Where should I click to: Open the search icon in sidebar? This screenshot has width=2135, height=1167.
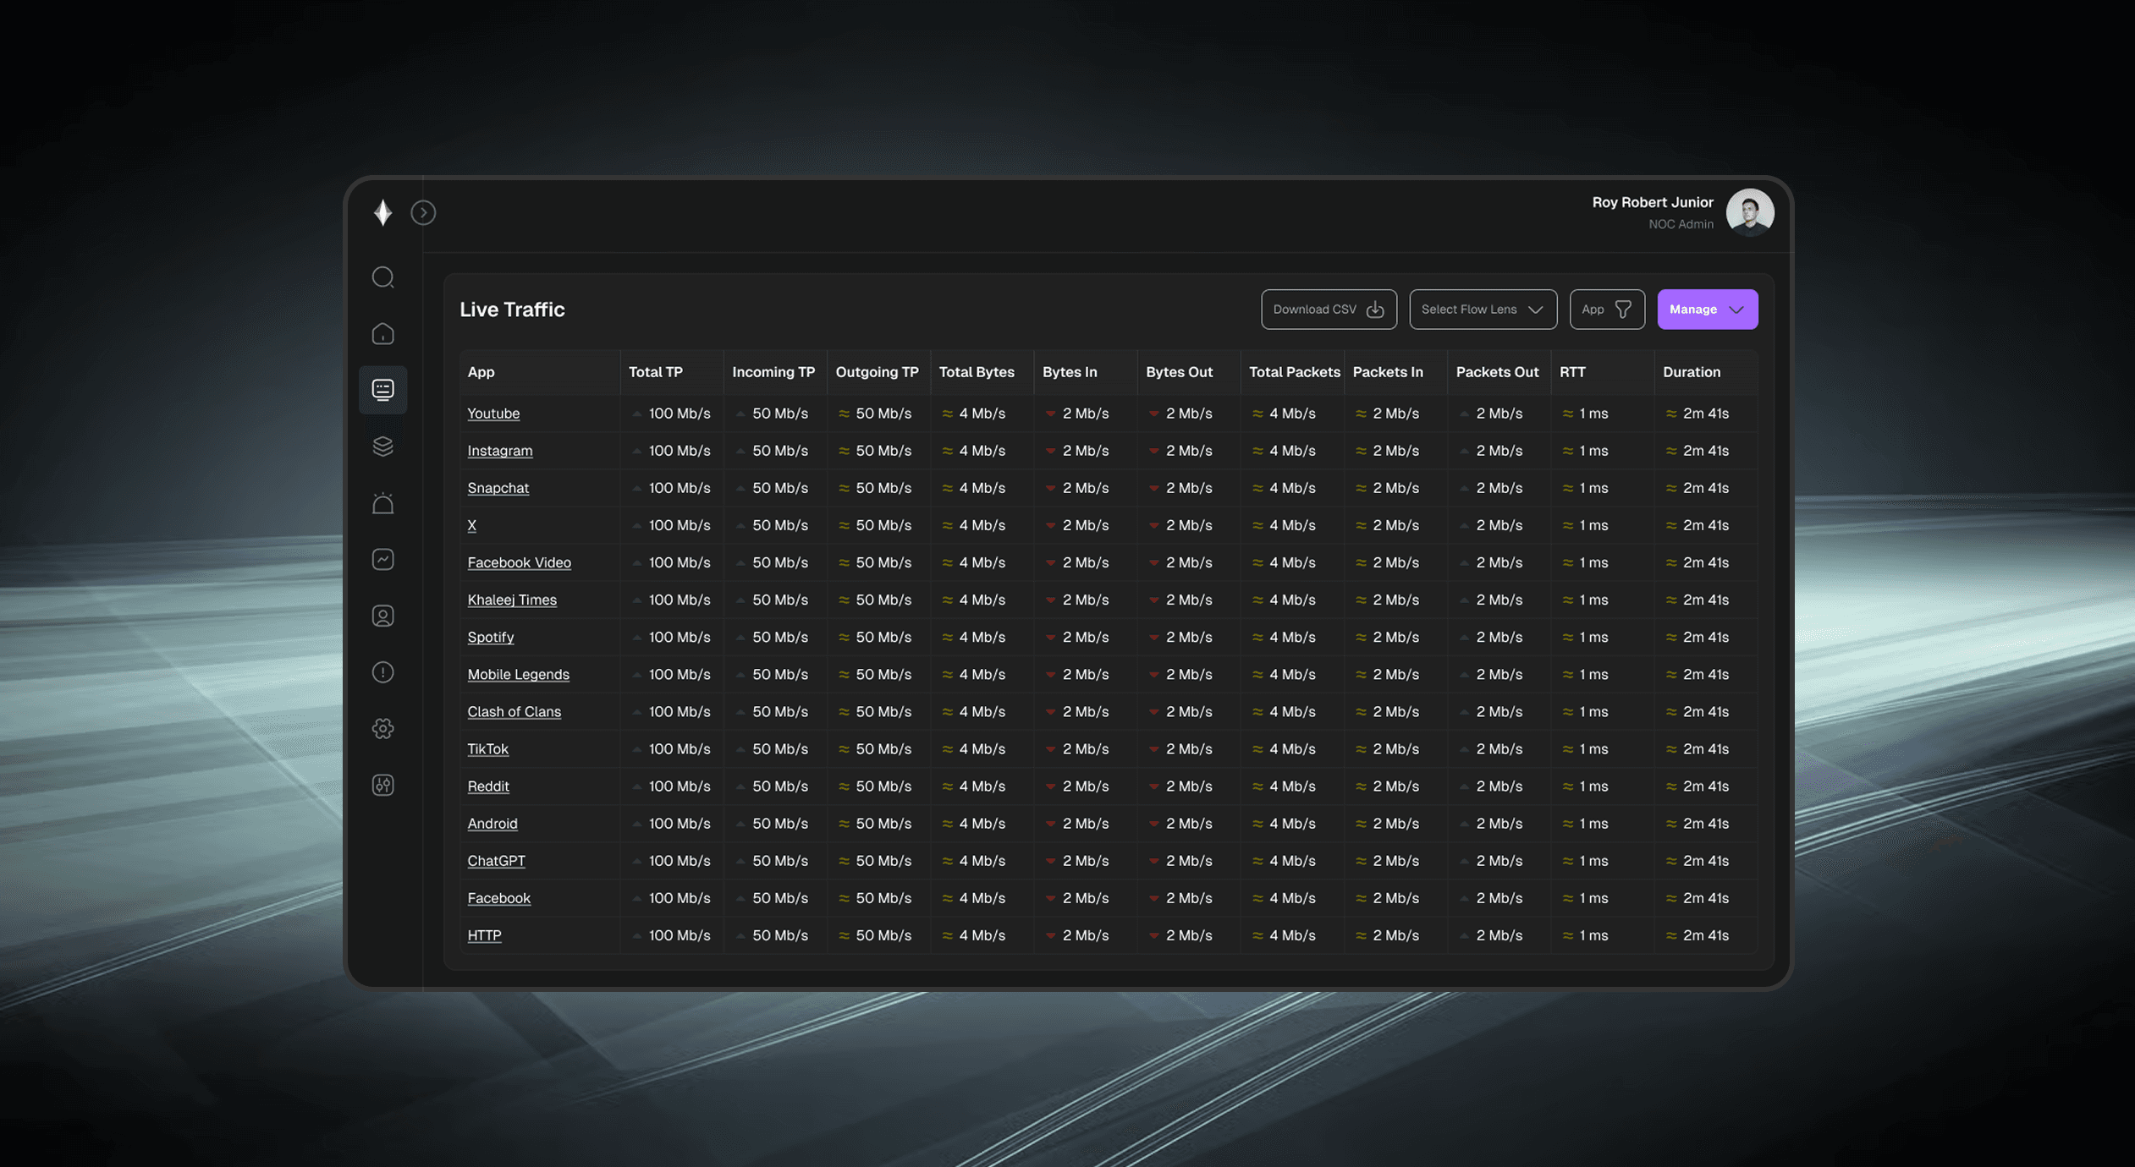coord(383,277)
